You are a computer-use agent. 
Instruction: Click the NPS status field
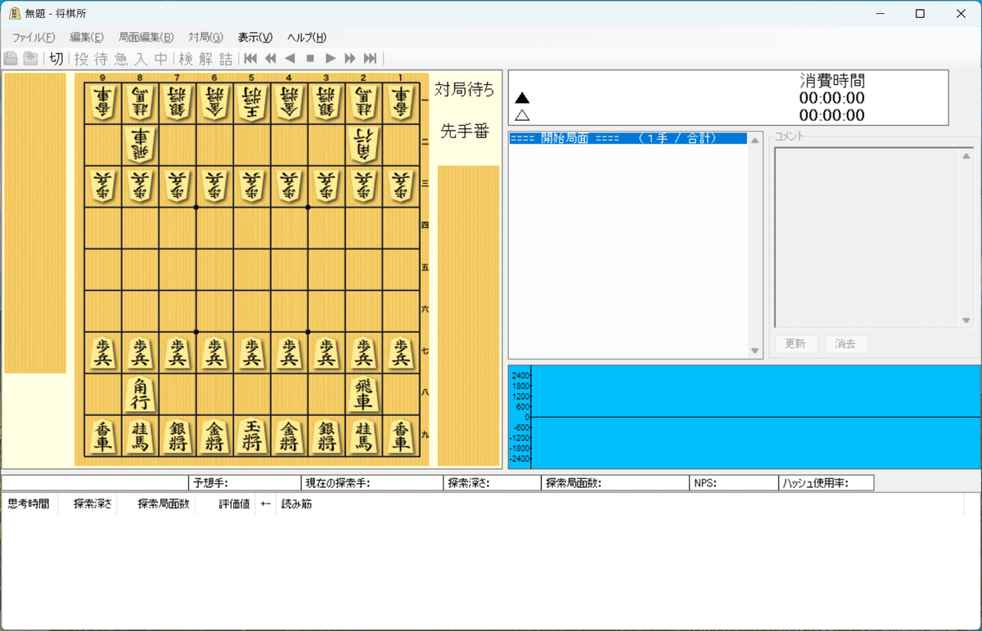pos(734,483)
